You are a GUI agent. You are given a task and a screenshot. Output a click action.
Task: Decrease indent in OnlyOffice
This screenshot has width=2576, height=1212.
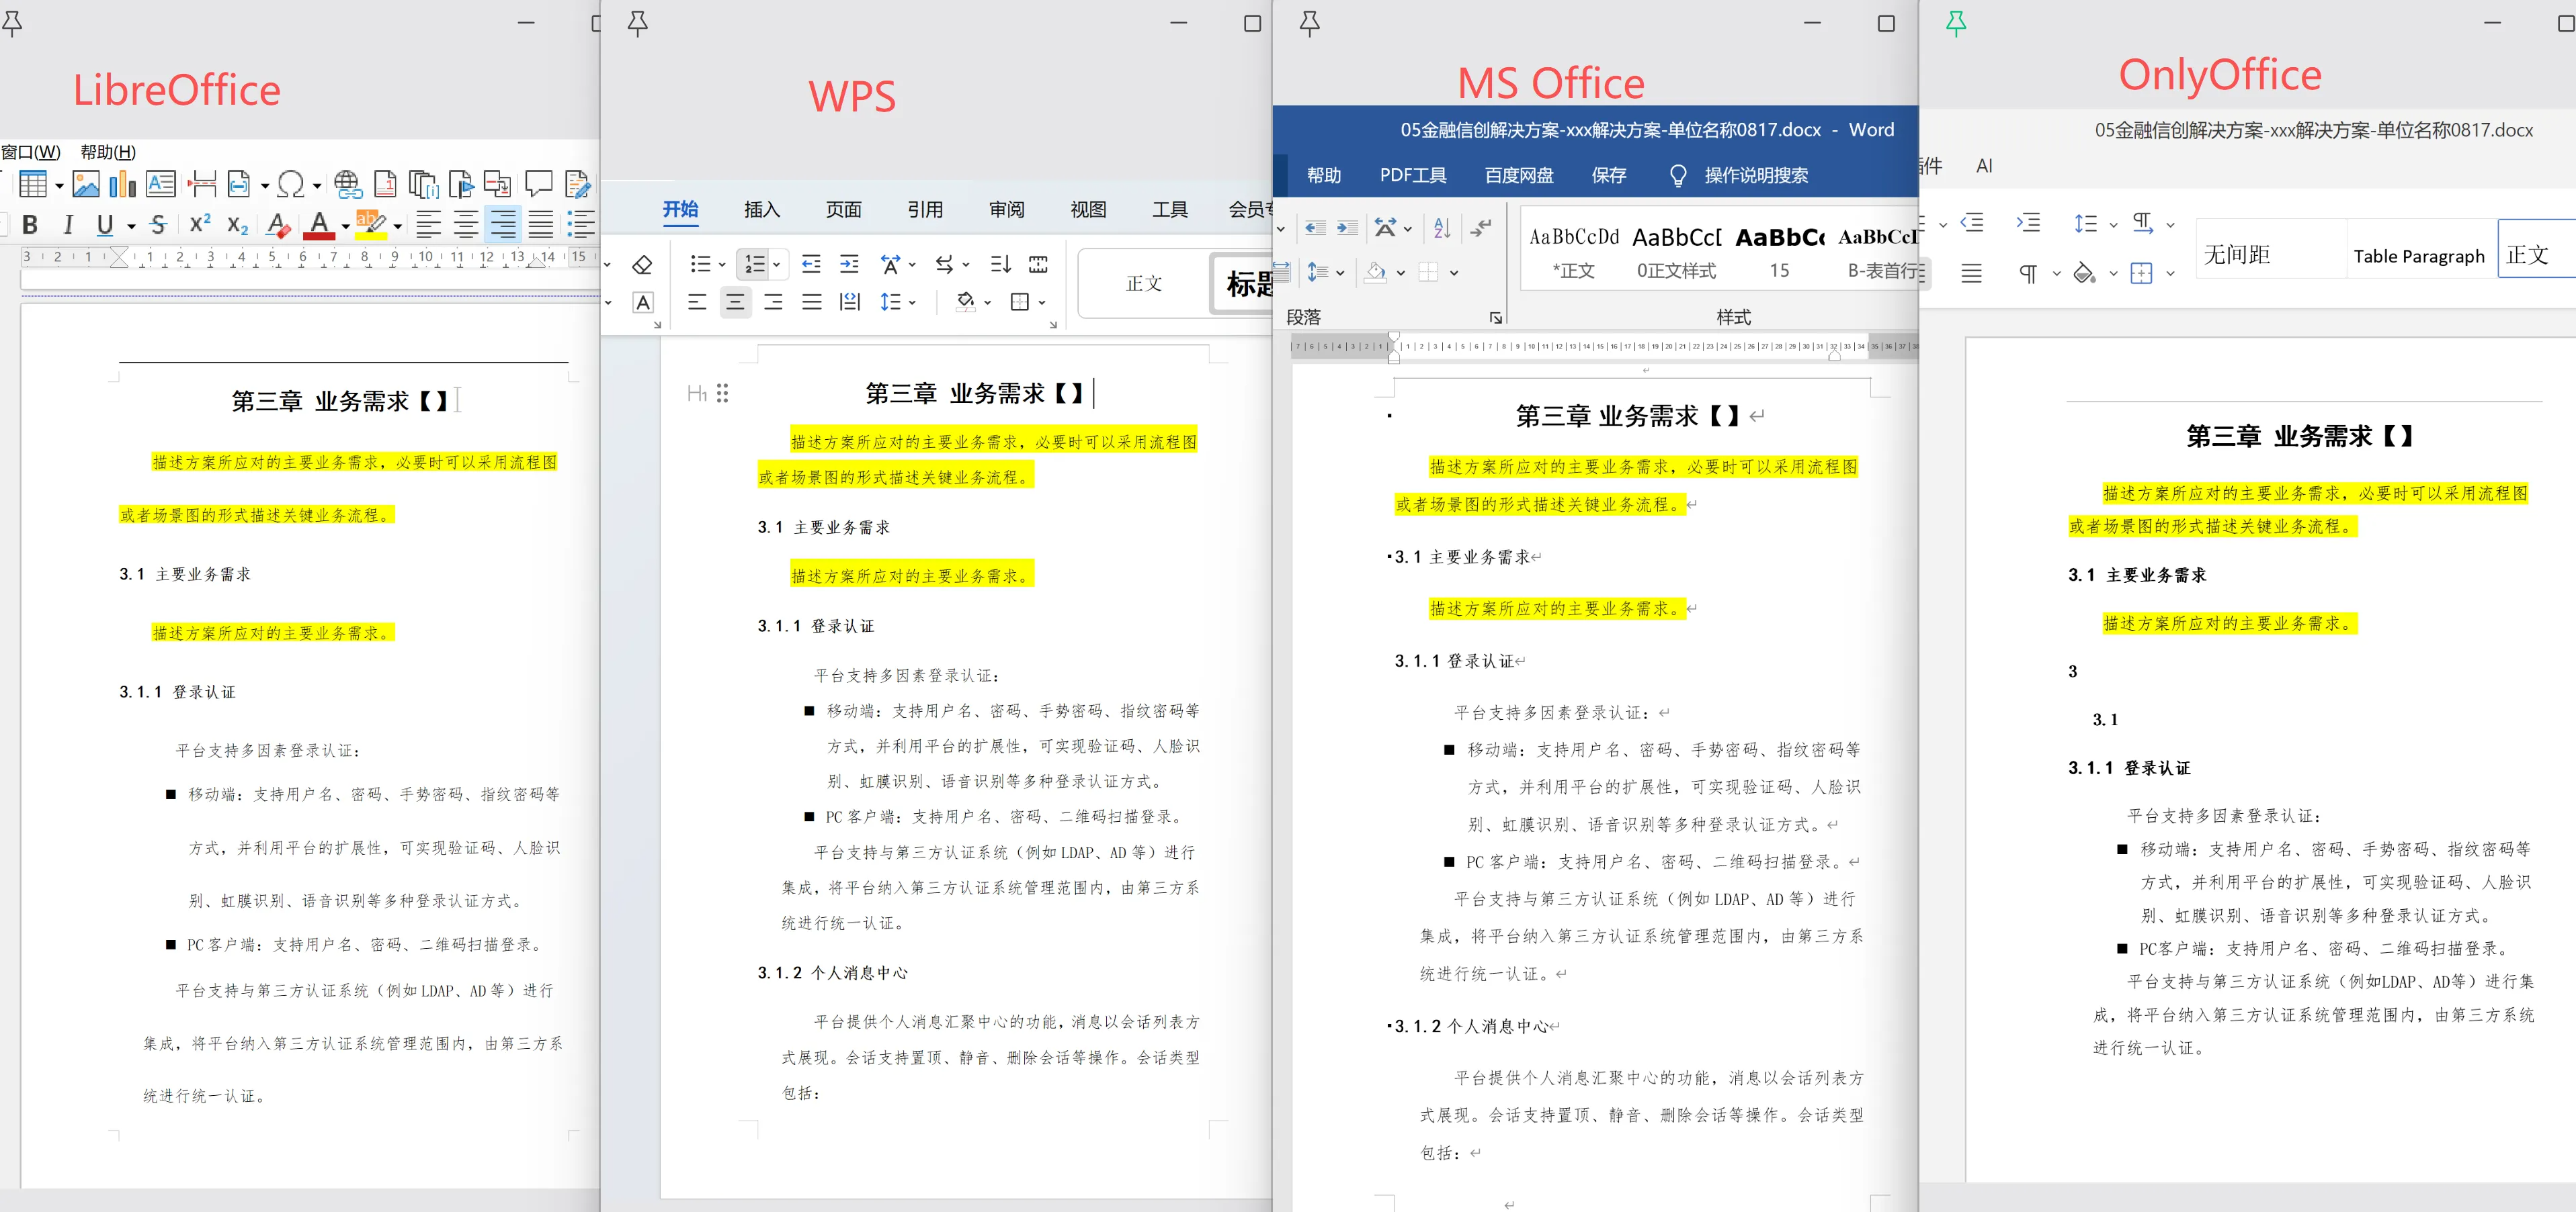click(1972, 223)
